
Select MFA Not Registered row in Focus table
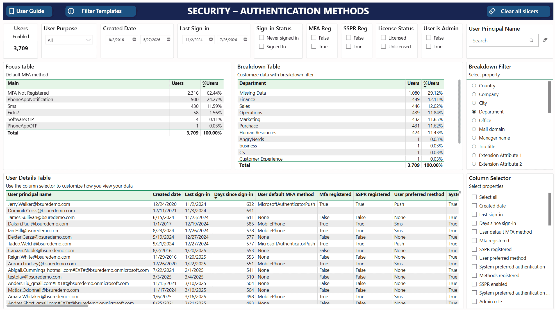(x=115, y=93)
